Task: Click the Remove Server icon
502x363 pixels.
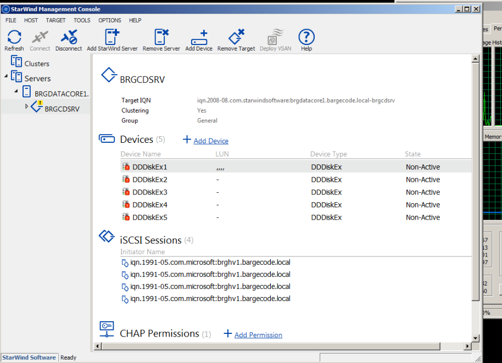Action: (161, 37)
